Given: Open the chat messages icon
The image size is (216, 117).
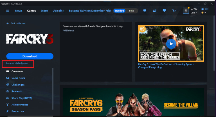Looking at the screenshot, I should [x=145, y=11].
